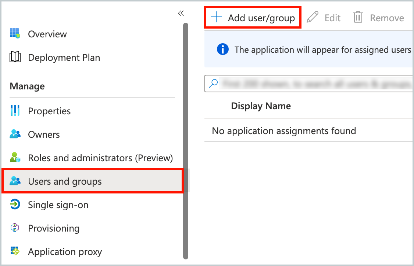Click the pencil Edit icon
Image resolution: width=414 pixels, height=266 pixels.
tap(313, 18)
